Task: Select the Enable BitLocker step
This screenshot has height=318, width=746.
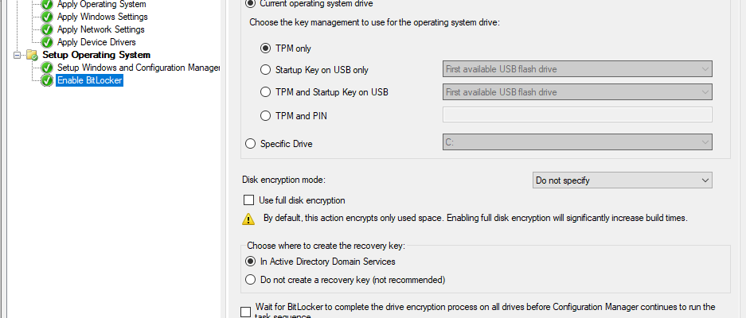Action: tap(90, 81)
